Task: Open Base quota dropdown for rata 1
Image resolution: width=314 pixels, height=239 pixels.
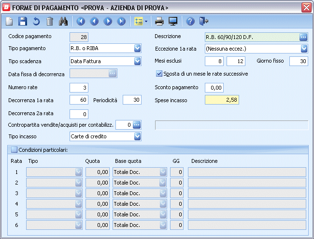Action: coord(163,172)
